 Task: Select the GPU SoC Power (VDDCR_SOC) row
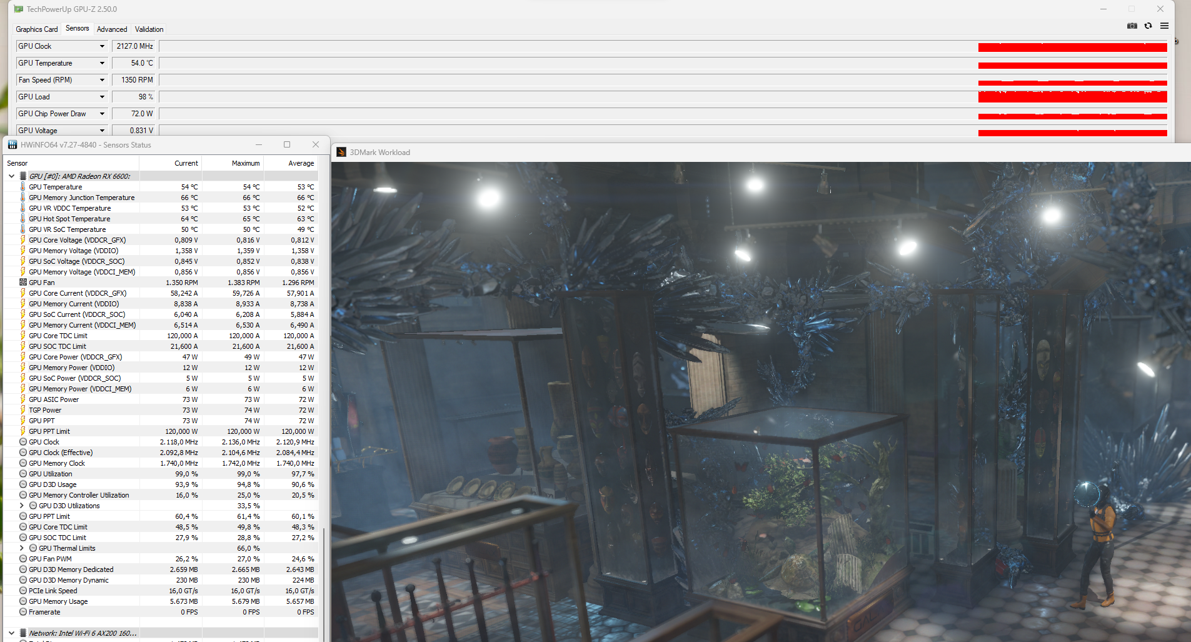[161, 378]
